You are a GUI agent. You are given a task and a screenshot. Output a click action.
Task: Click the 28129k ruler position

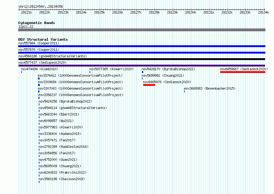pos(172,12)
